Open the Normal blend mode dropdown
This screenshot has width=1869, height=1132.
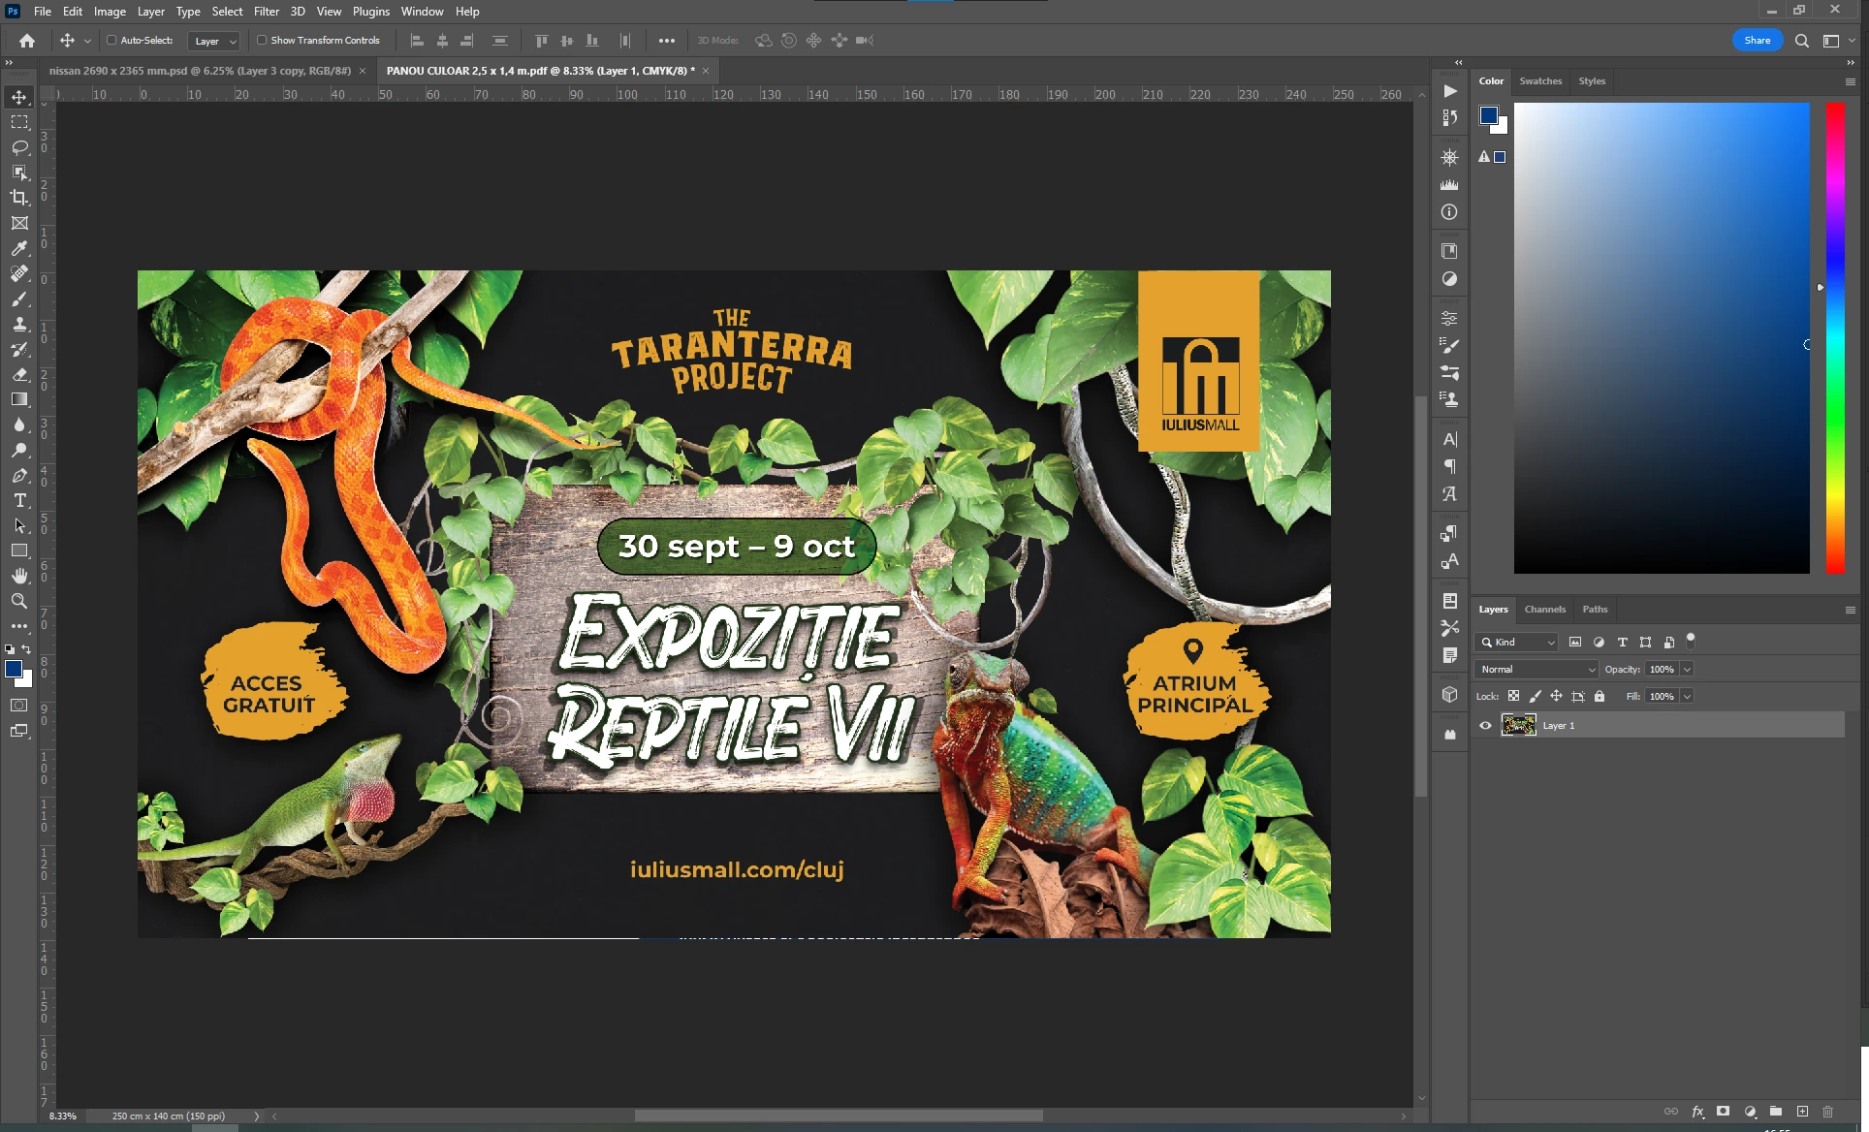click(x=1536, y=669)
